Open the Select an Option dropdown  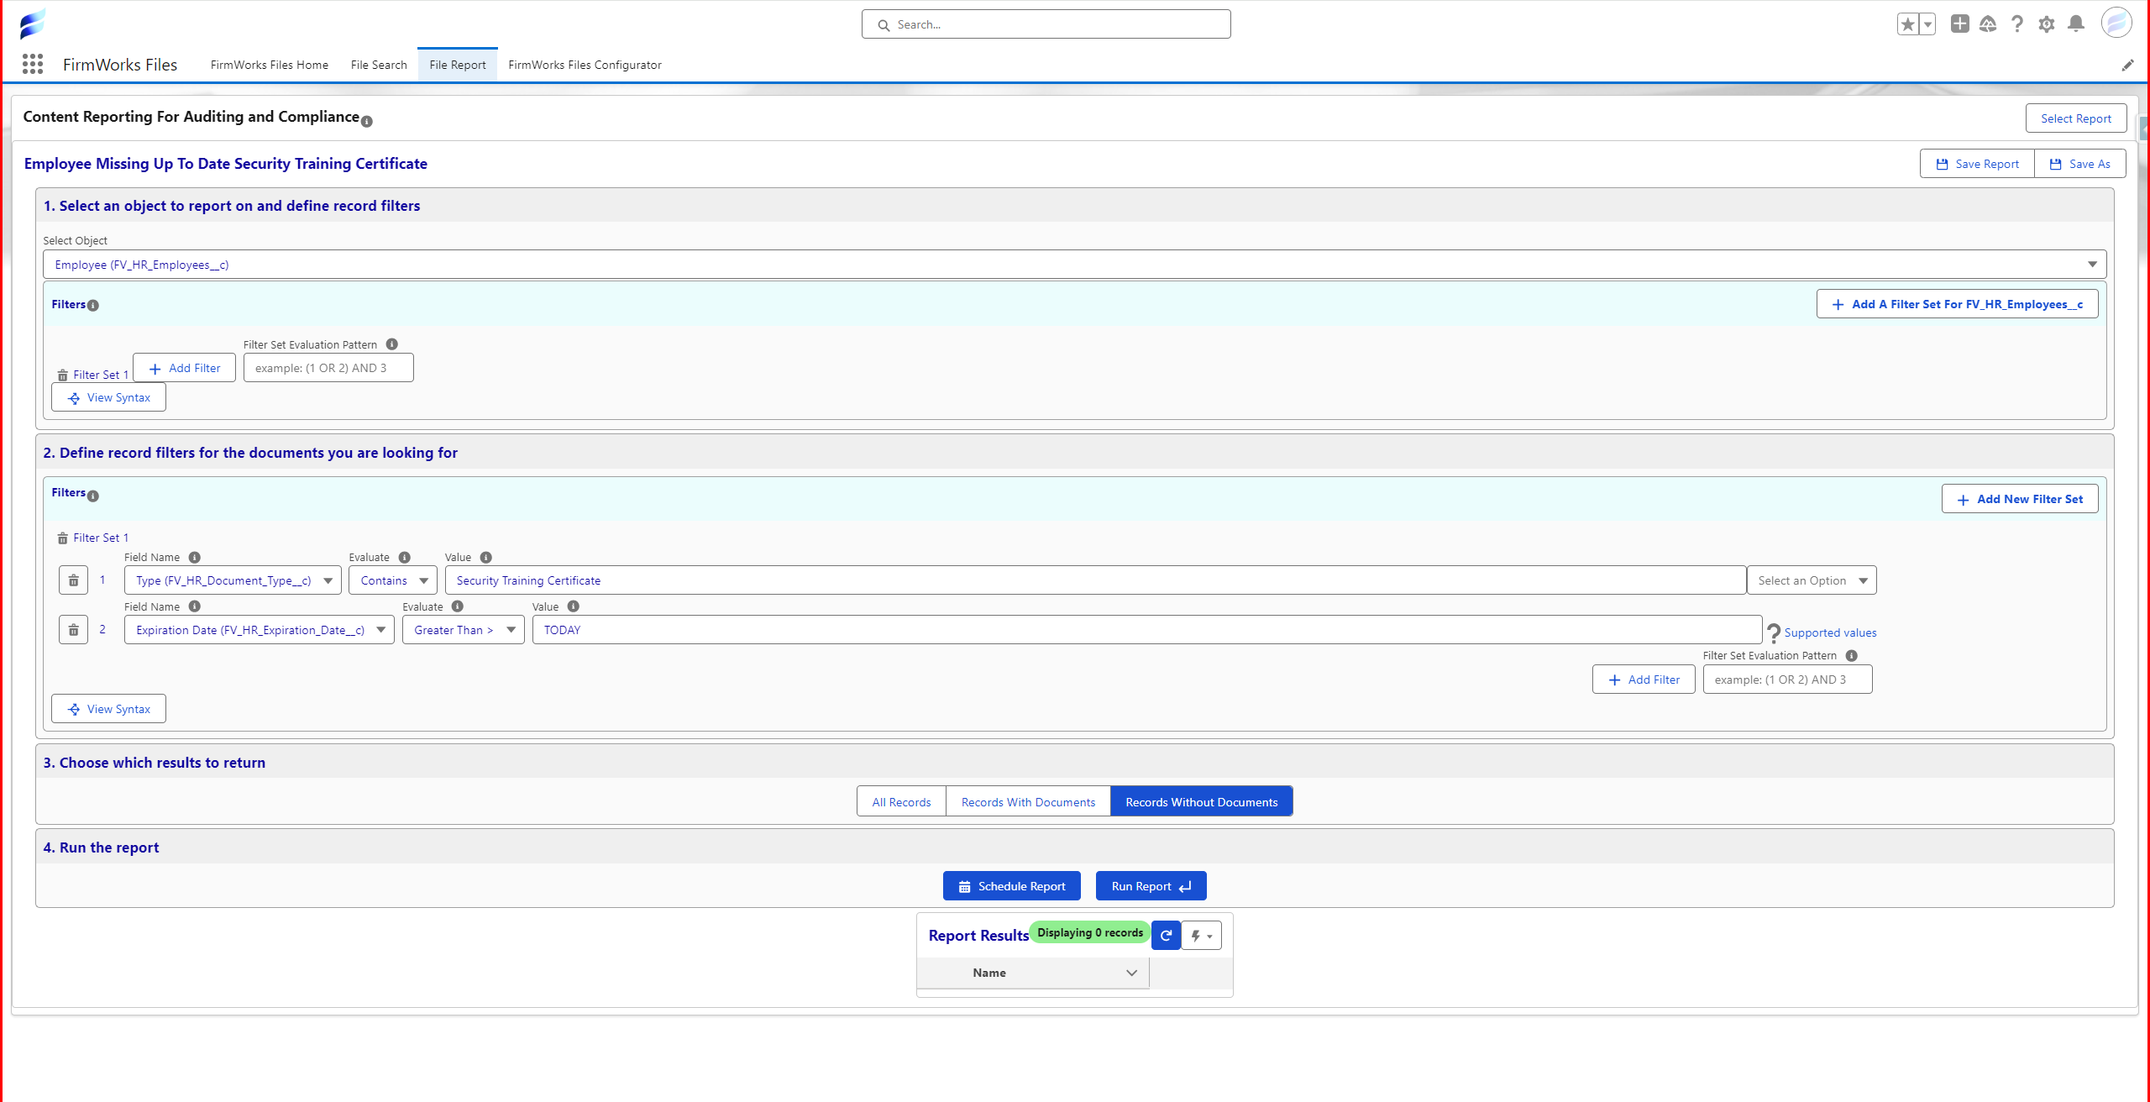point(1812,580)
